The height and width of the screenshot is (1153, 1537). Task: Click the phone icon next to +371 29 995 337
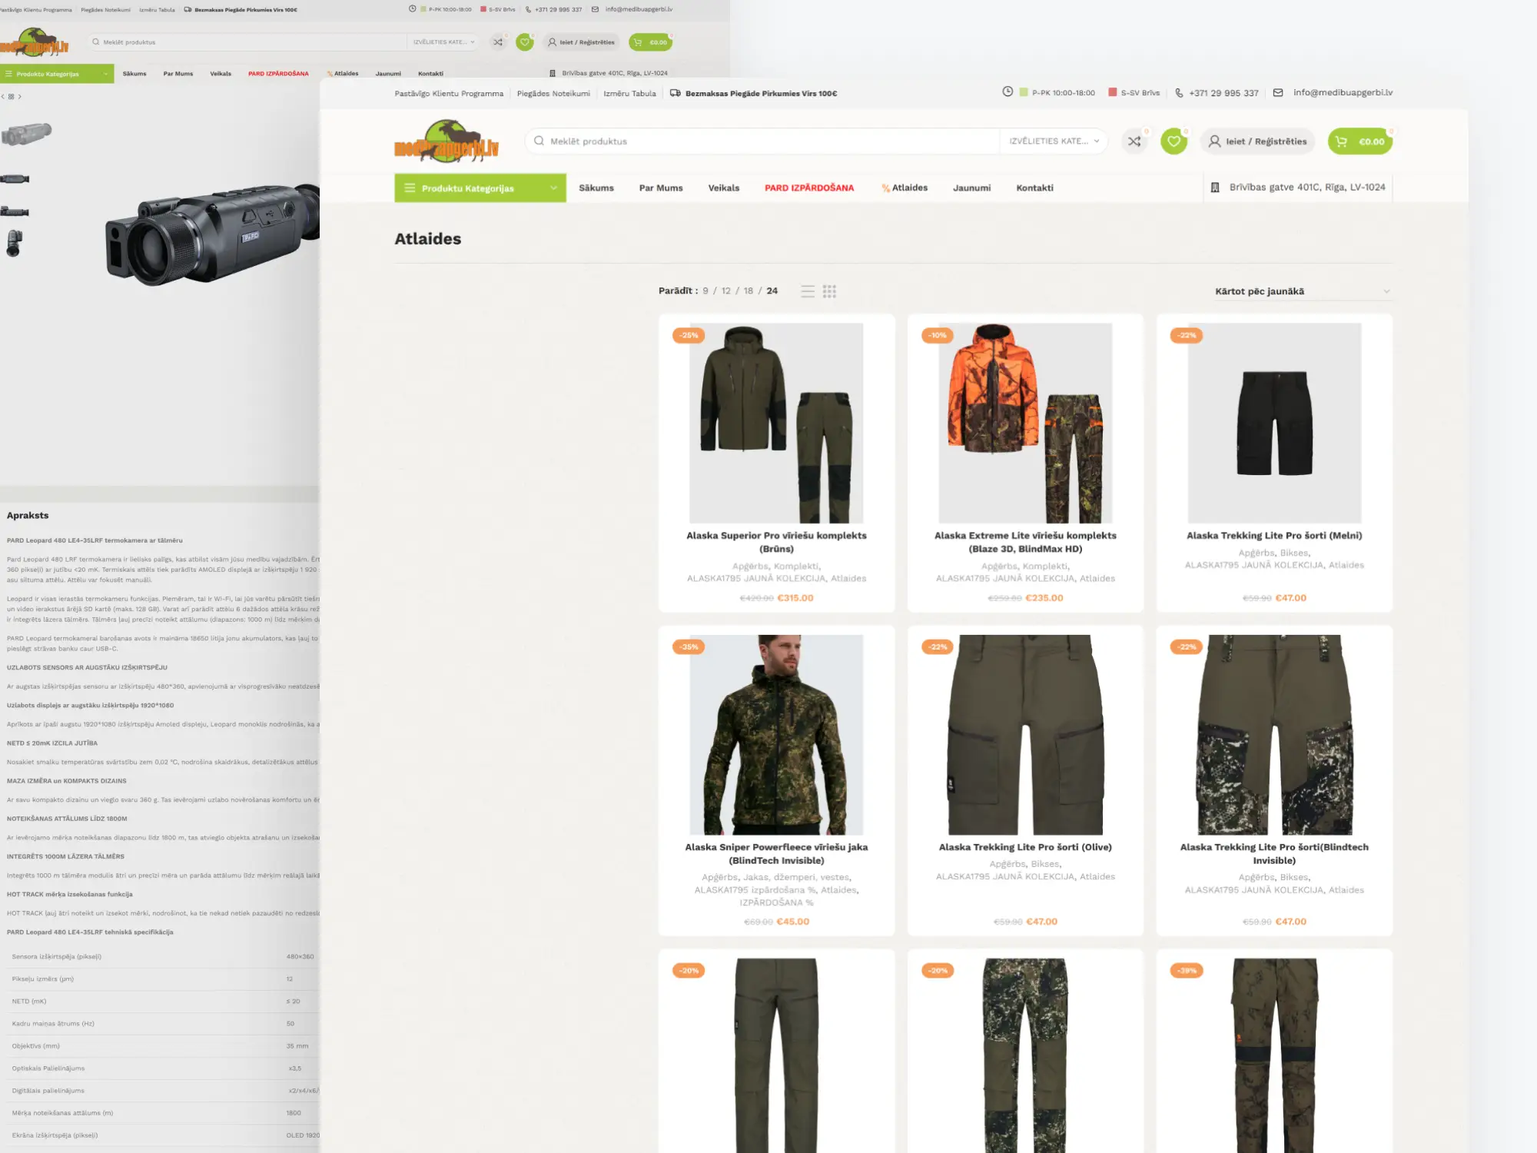coord(1179,92)
